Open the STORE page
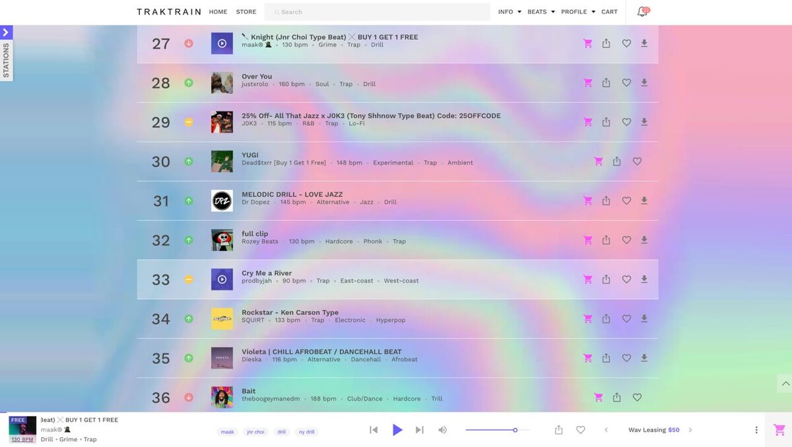 (246, 12)
